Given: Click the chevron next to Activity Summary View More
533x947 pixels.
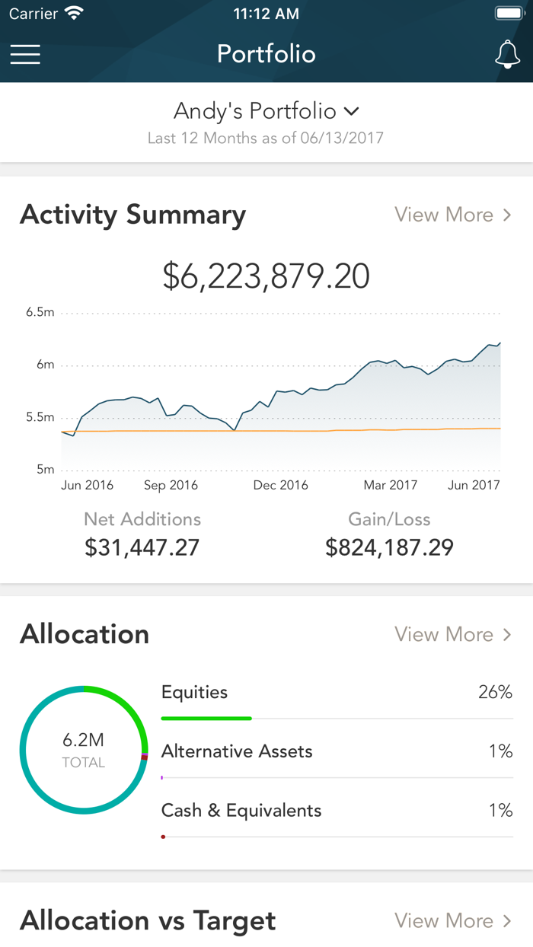Looking at the screenshot, I should pos(507,215).
